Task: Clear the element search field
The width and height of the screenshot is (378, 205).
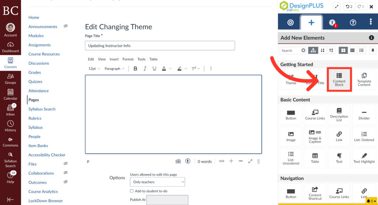Action: (303, 50)
